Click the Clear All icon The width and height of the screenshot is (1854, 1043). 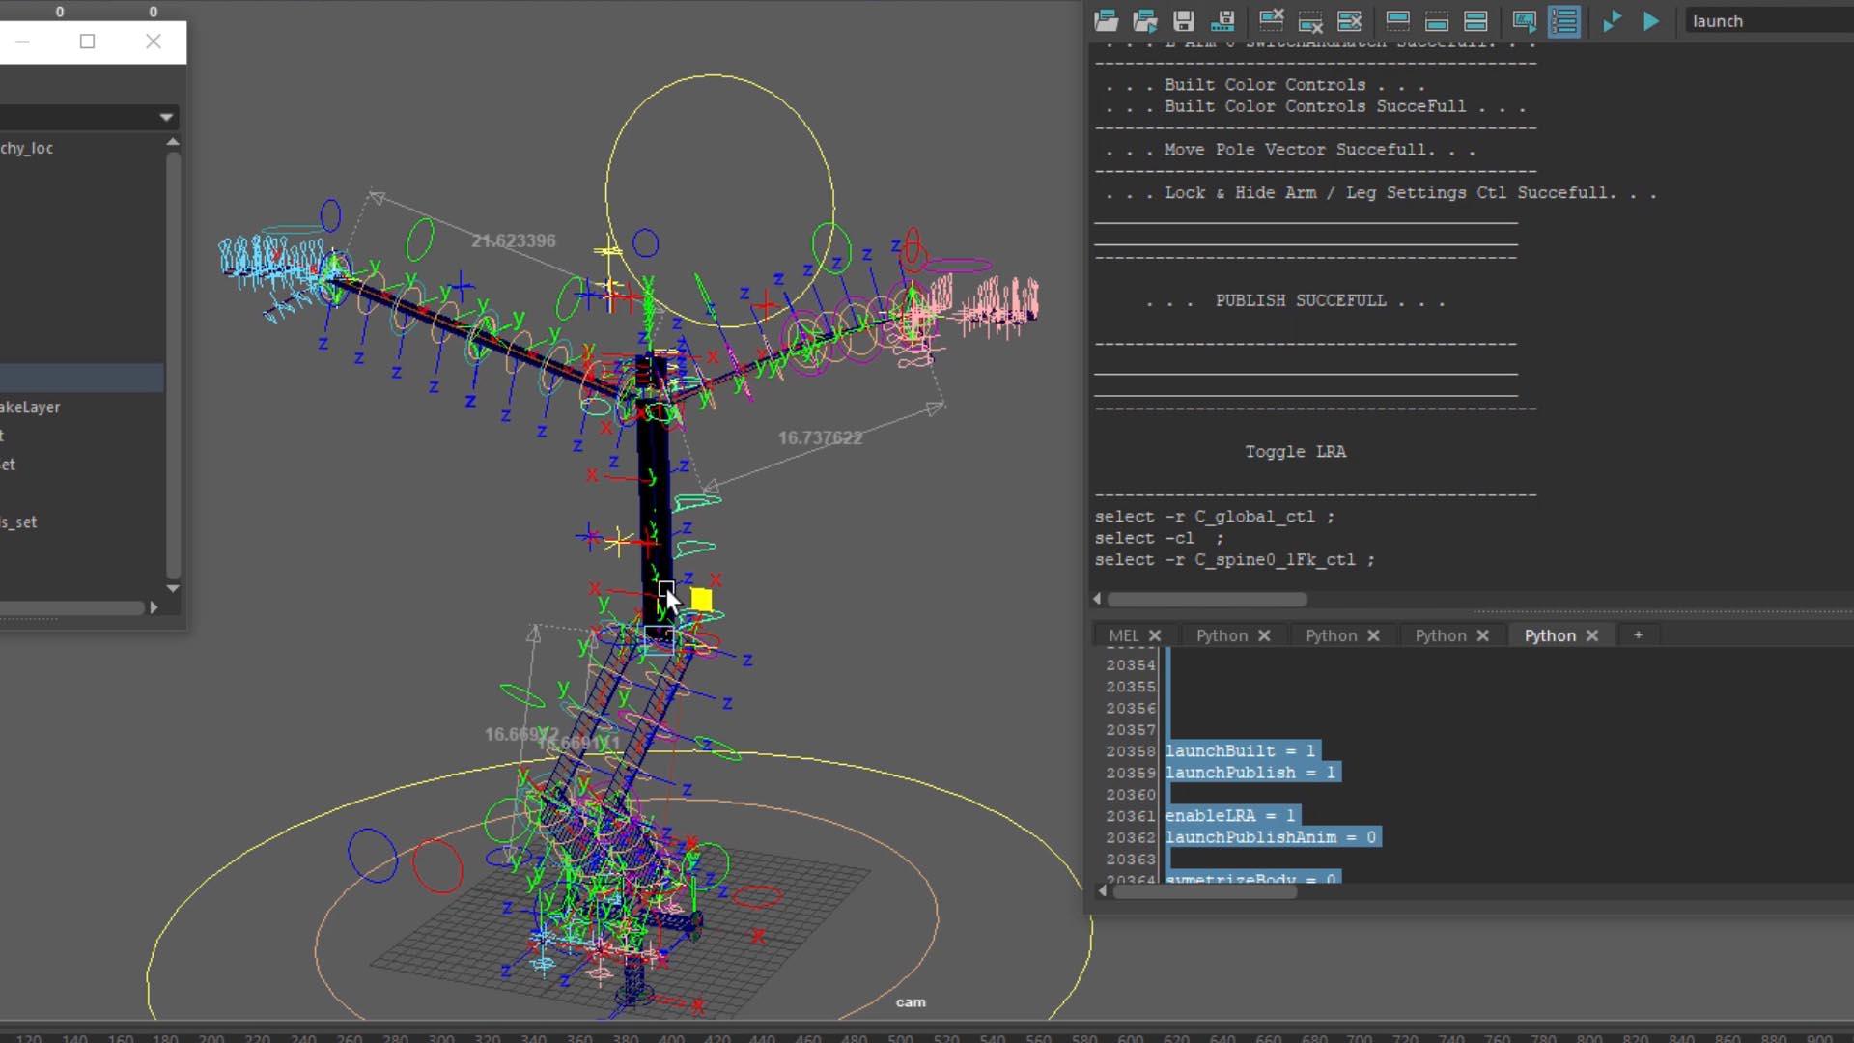point(1350,21)
